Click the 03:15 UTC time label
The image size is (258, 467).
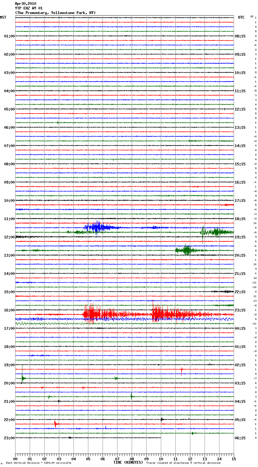[240, 383]
